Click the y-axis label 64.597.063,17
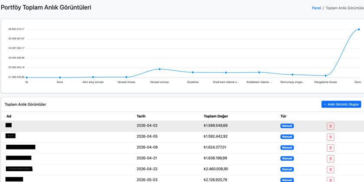Viewport: 364px width, 182px height. 16,48
